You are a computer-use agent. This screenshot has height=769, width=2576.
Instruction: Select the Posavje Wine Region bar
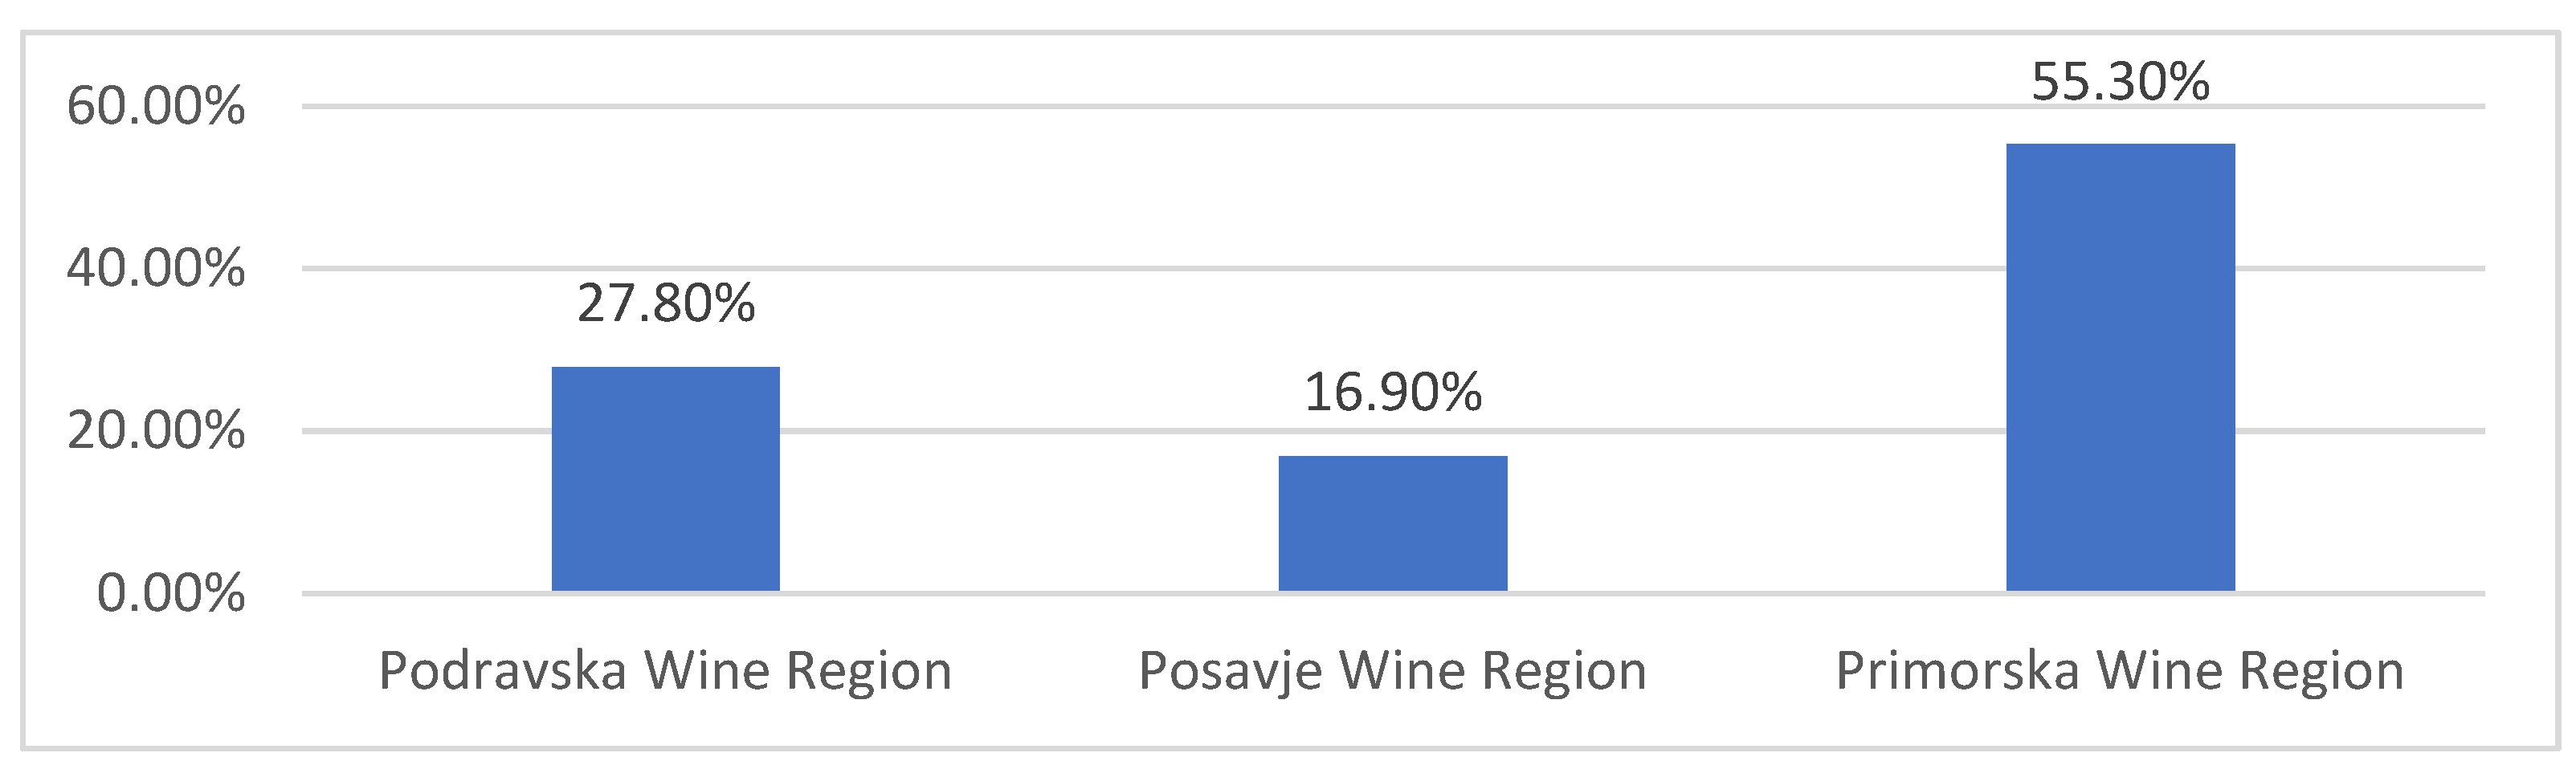[1392, 523]
